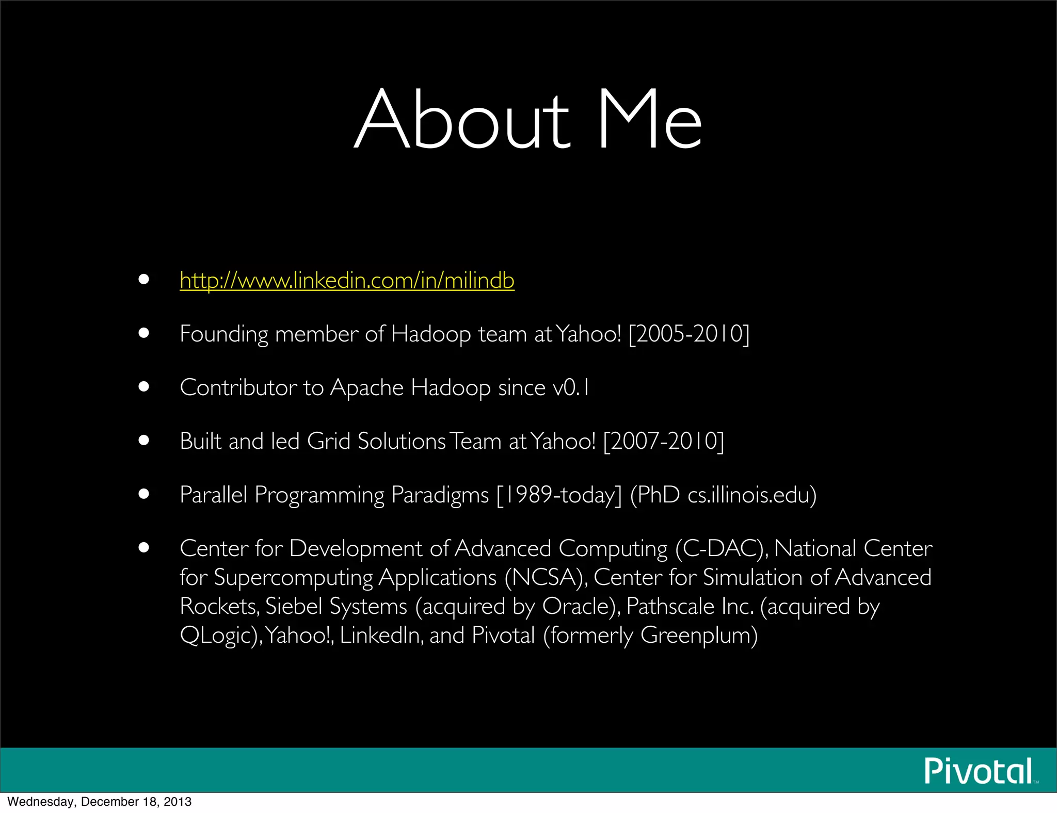This screenshot has height=813, width=1057.
Task: Click the Wednesday, December 18, 2013 date
Action: tap(100, 802)
